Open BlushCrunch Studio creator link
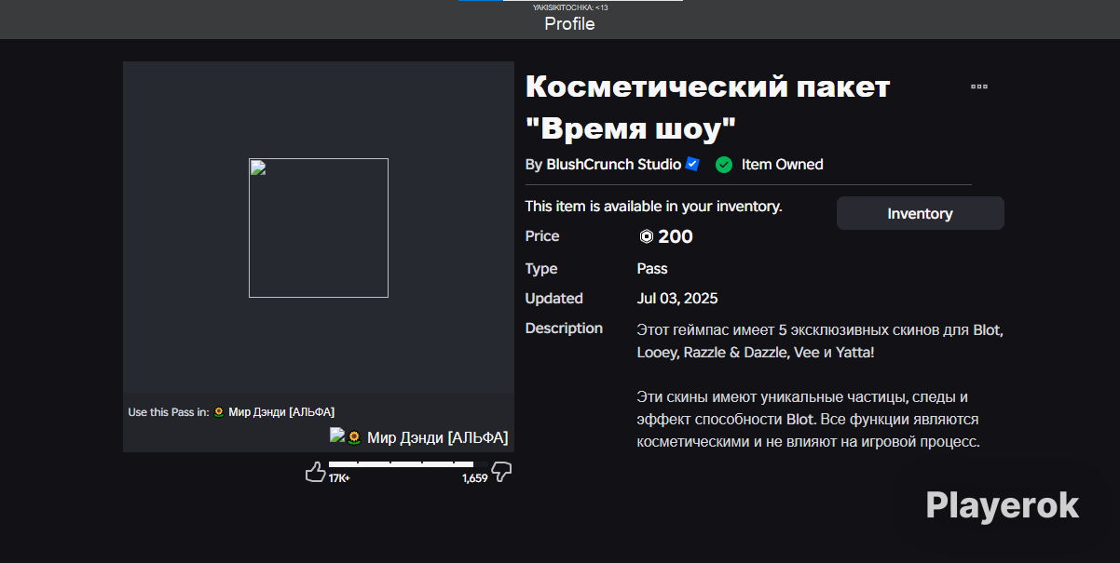This screenshot has height=563, width=1120. [x=612, y=165]
